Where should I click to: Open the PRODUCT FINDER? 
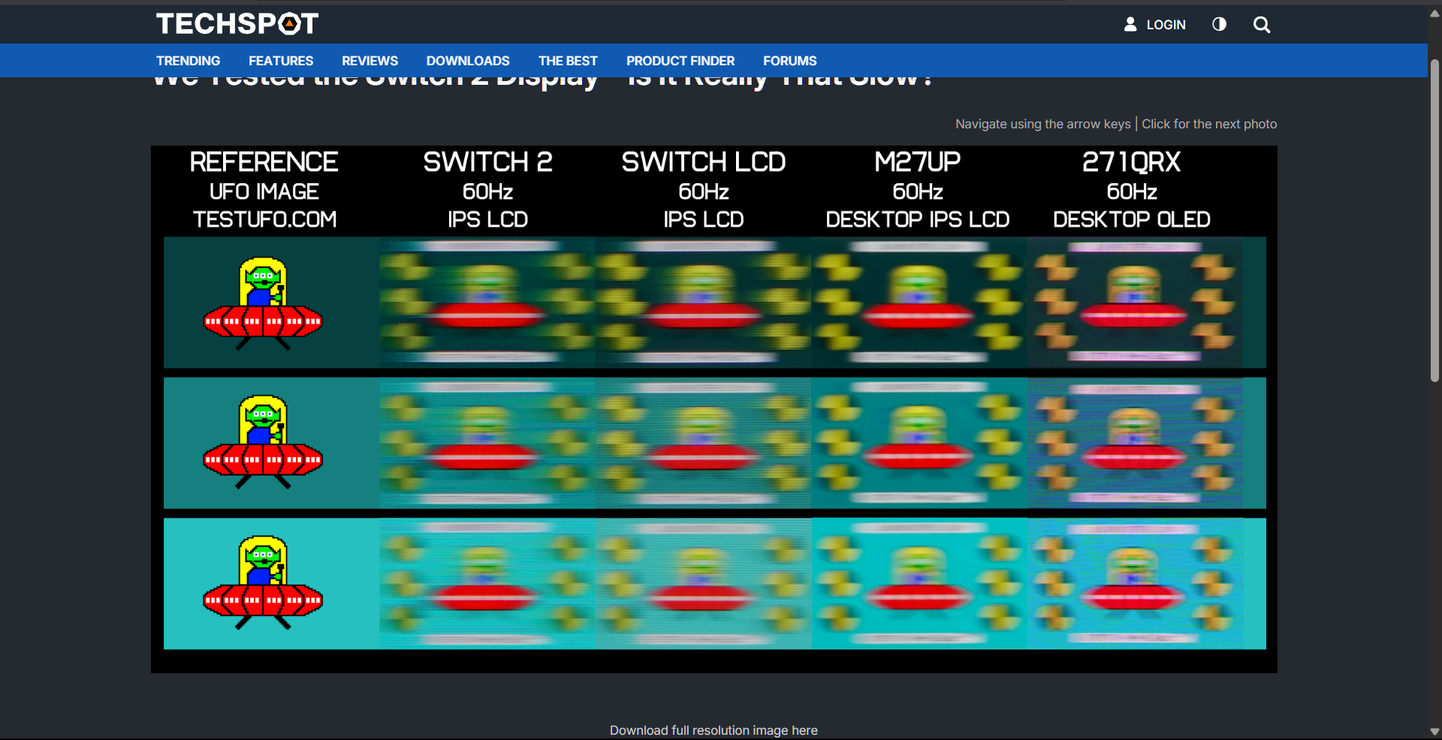(x=680, y=61)
